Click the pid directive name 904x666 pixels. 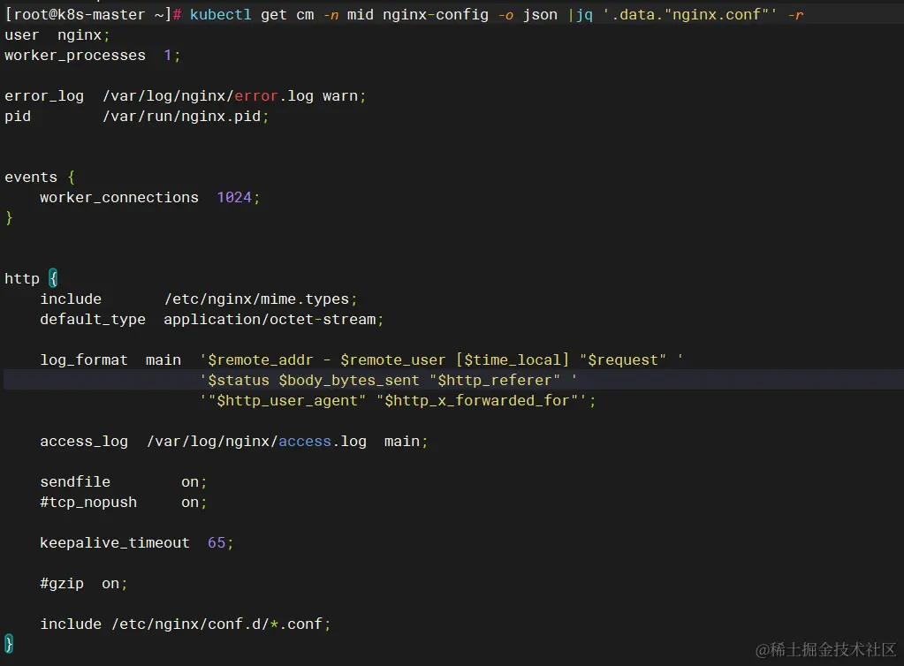point(18,117)
